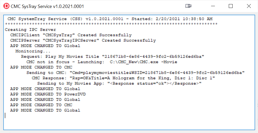Click the 'CMC SystemTray Service (CSS)' header line

(x=110, y=19)
